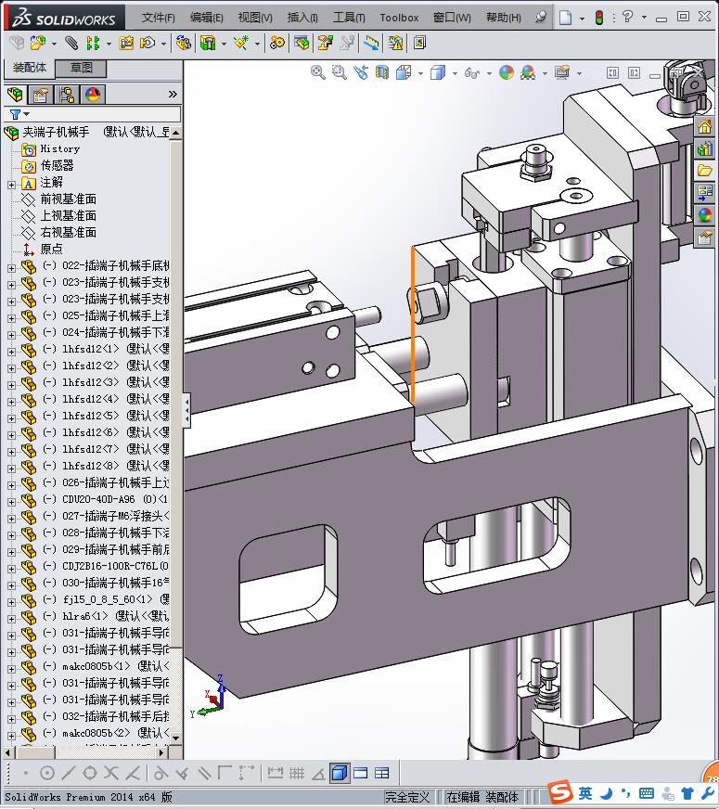Click the Edit Appearance sphere in view toolbar

click(506, 72)
